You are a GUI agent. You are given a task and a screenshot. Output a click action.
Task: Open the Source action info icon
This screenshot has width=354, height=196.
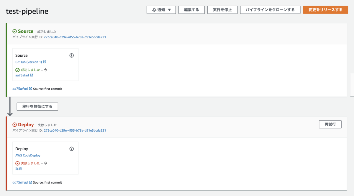click(71, 55)
